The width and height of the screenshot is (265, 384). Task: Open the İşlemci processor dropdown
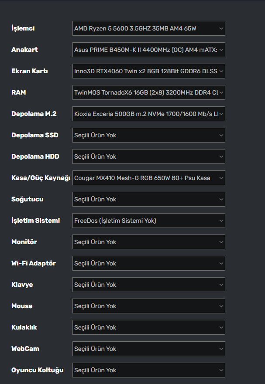[x=148, y=28]
